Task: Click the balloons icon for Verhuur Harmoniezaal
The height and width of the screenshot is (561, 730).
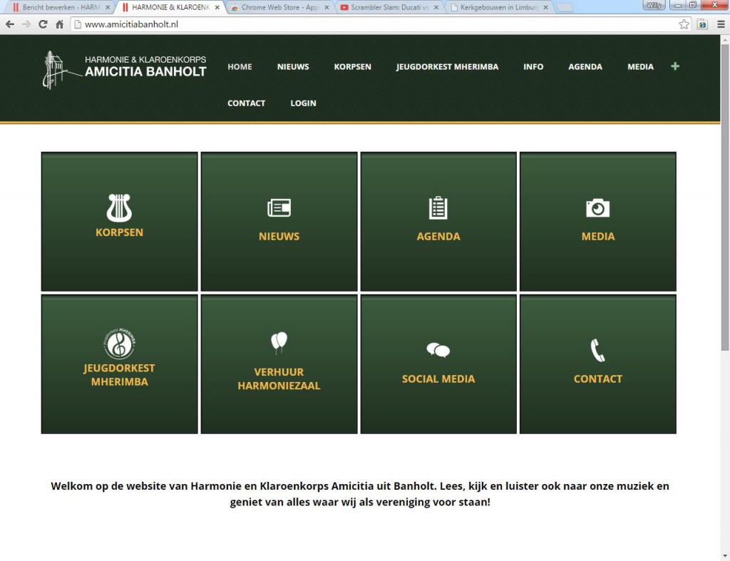Action: [279, 342]
